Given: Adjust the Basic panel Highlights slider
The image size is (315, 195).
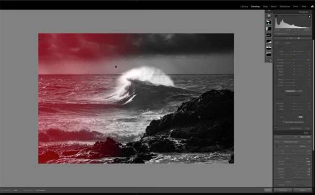Looking at the screenshot, I should pos(293,169).
